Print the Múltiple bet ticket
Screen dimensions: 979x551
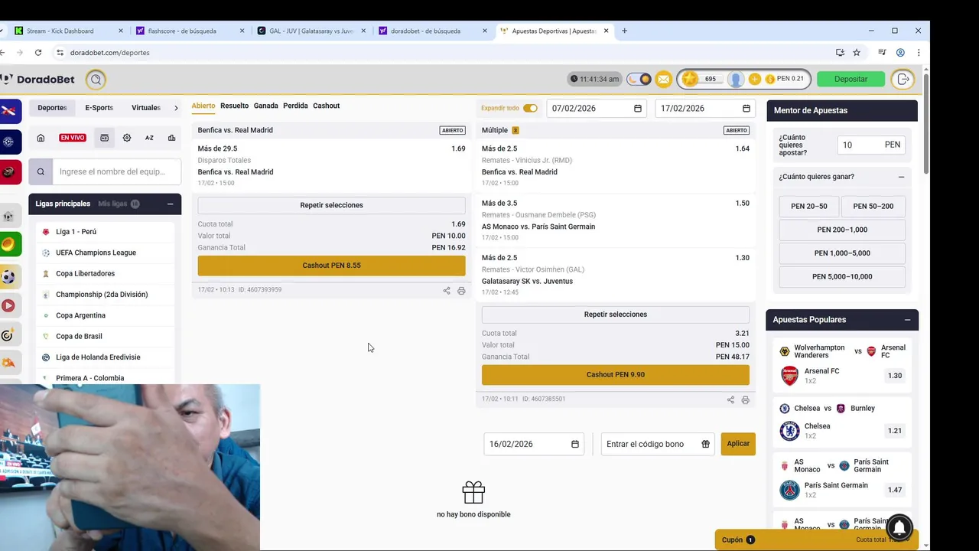coord(745,399)
